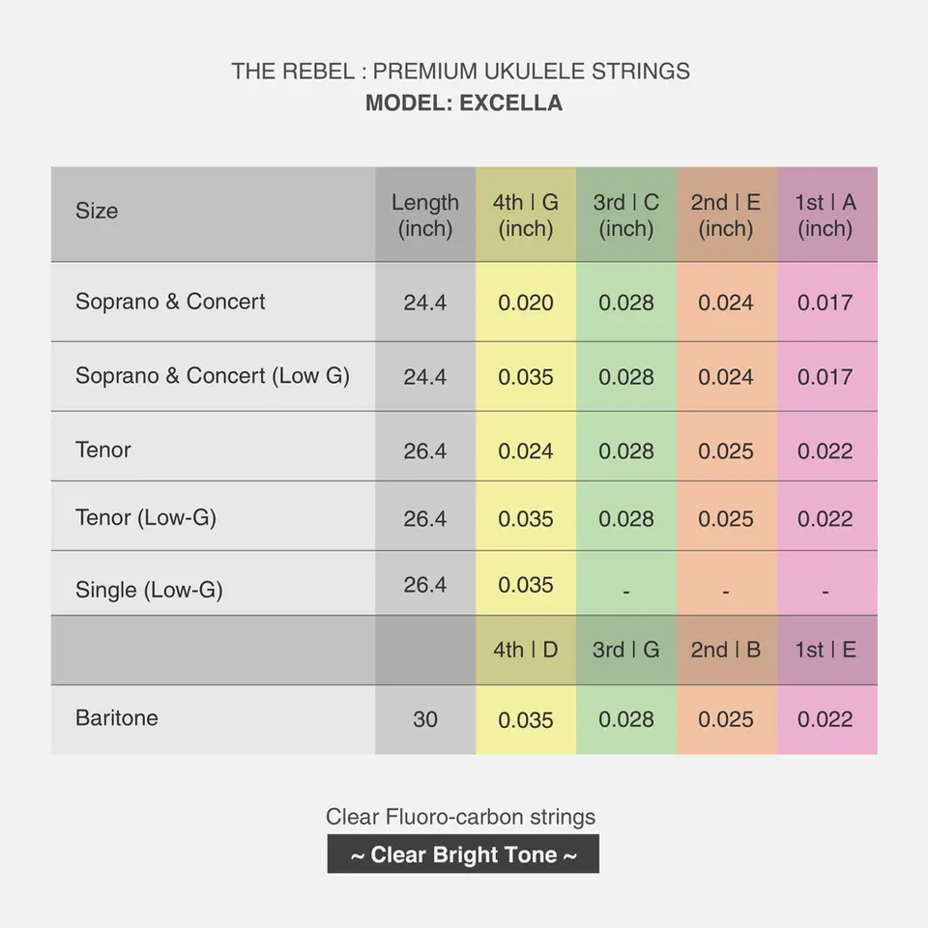The width and height of the screenshot is (928, 928).
Task: Click the Size column header
Action: point(97,211)
